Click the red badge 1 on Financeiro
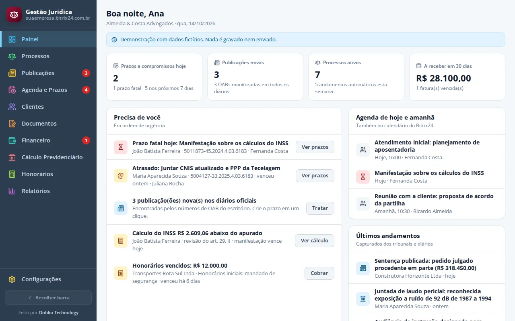 [86, 140]
